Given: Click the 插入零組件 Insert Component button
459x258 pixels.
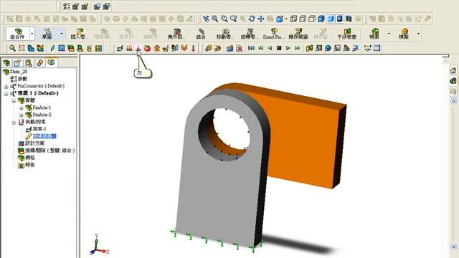Looking at the screenshot, I should (x=78, y=34).
